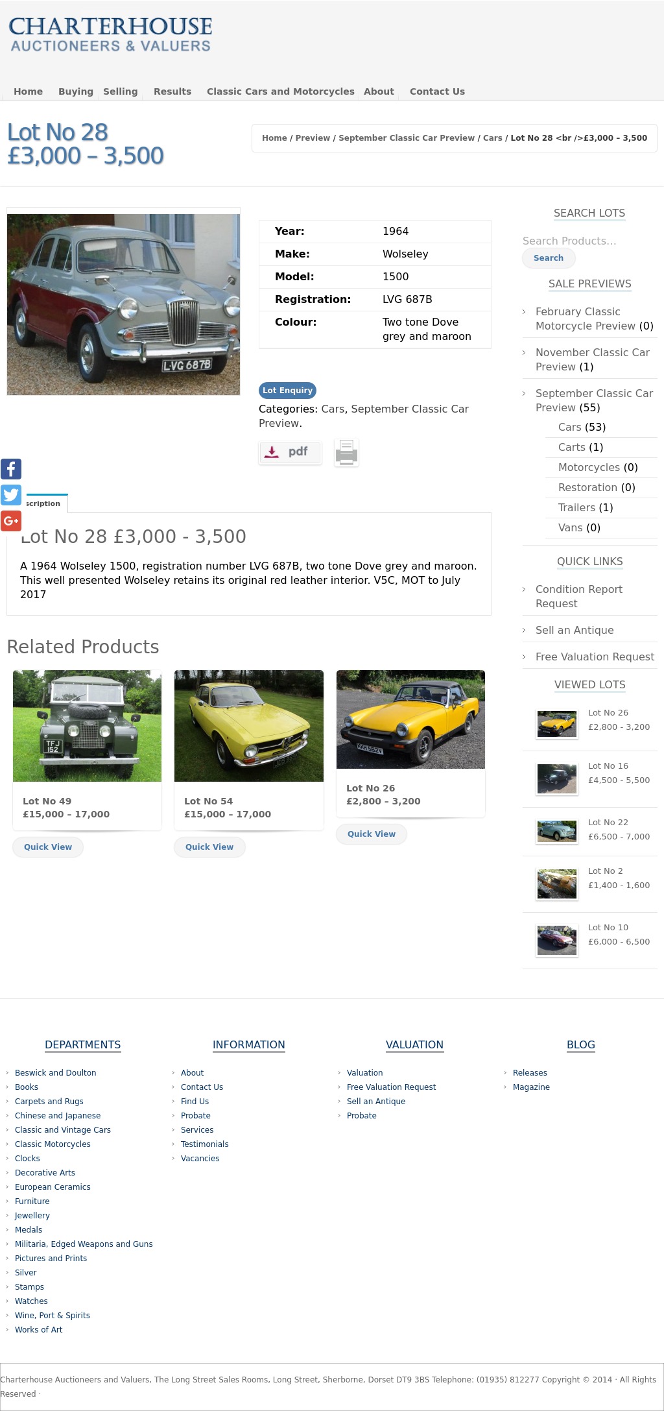
Task: Open the Contact Us page
Action: click(x=437, y=91)
